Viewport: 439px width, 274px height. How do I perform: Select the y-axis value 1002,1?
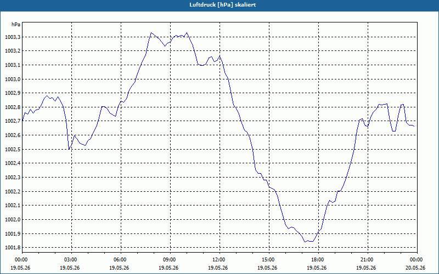click(x=13, y=206)
